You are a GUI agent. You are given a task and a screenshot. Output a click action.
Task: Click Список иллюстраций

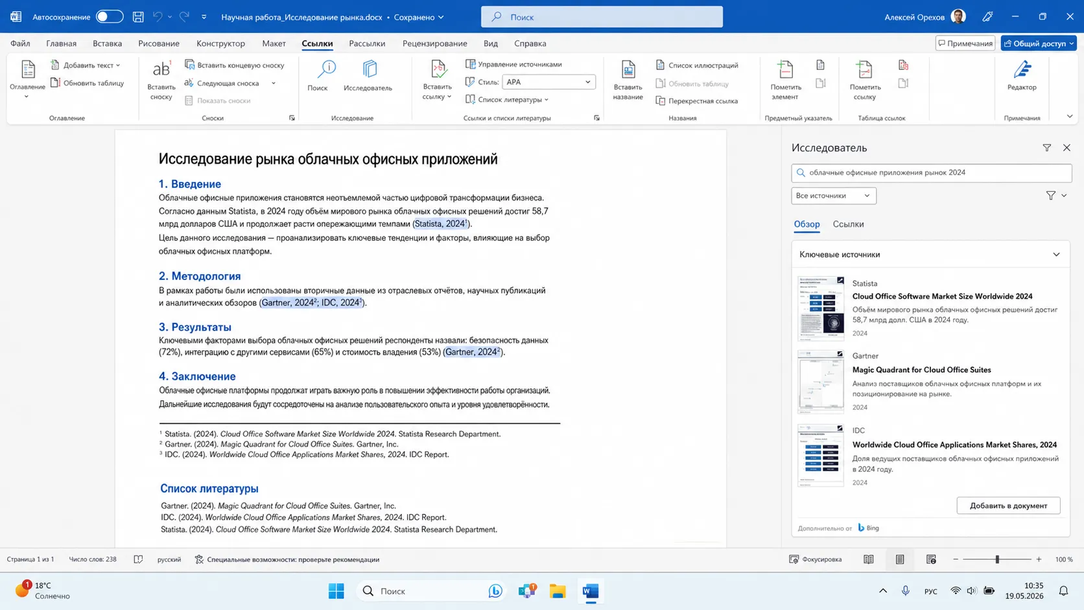pos(697,65)
